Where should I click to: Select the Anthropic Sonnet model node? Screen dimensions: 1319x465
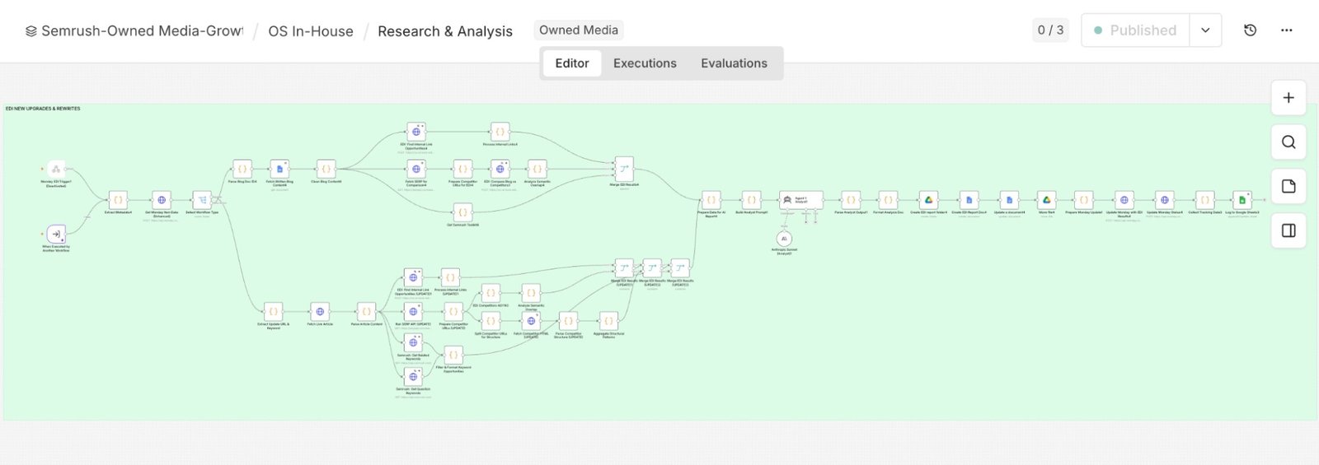point(784,239)
